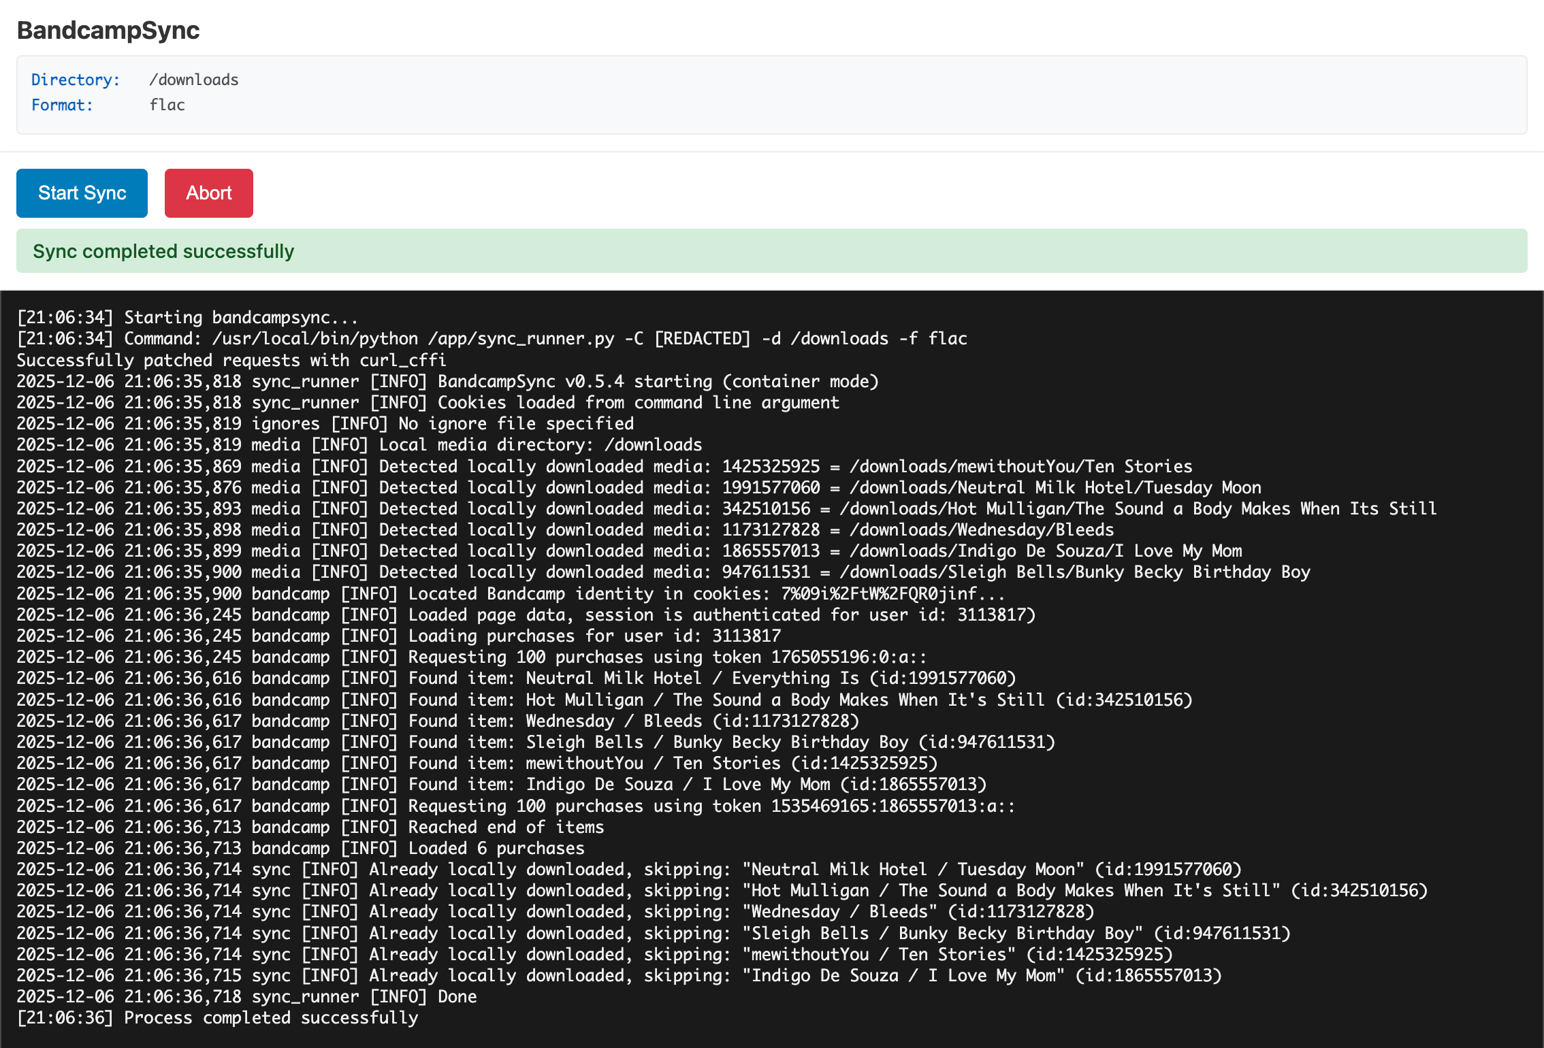Click the 'Process completed successfully' log line
The height and width of the screenshot is (1048, 1544).
point(218,1017)
